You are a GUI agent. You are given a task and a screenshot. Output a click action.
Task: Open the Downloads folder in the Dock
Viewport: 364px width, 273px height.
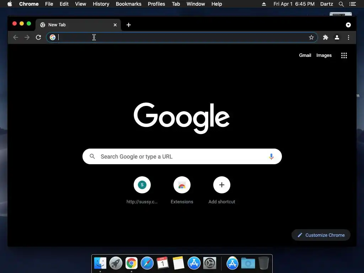(248, 263)
